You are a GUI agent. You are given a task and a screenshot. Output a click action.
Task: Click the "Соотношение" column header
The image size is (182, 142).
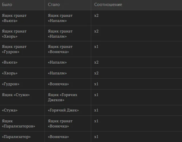click(x=108, y=5)
